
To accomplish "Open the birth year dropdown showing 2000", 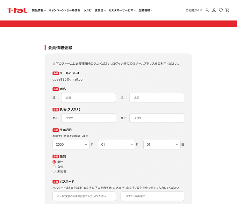I will [71, 145].
